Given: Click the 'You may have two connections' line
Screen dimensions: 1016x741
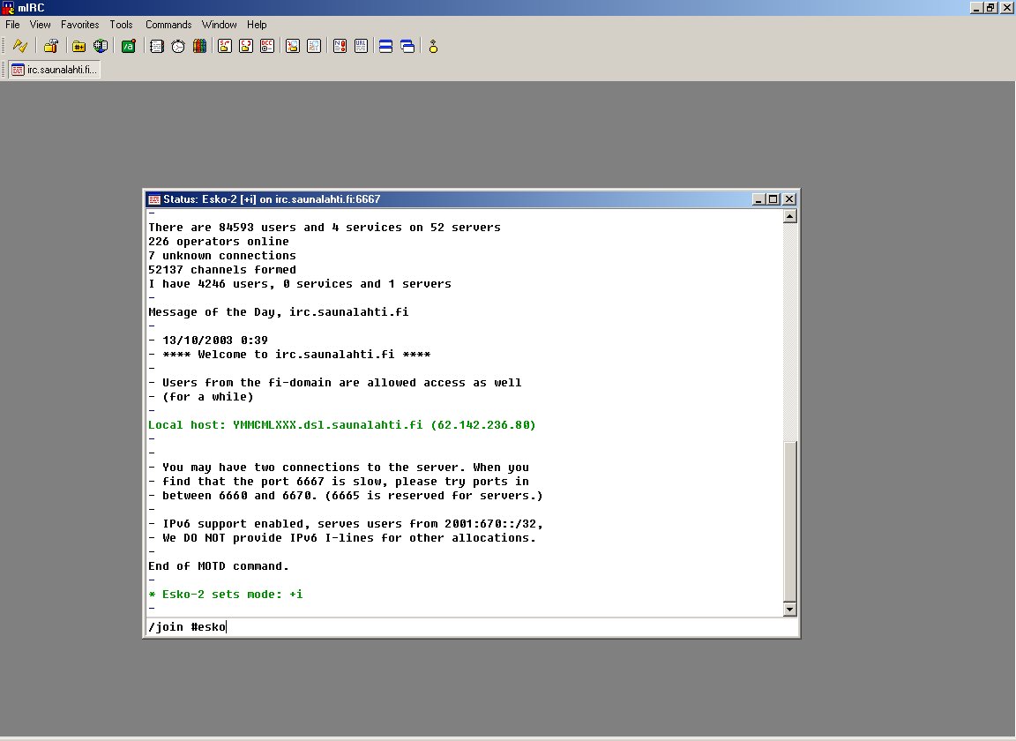Looking at the screenshot, I should pos(339,468).
